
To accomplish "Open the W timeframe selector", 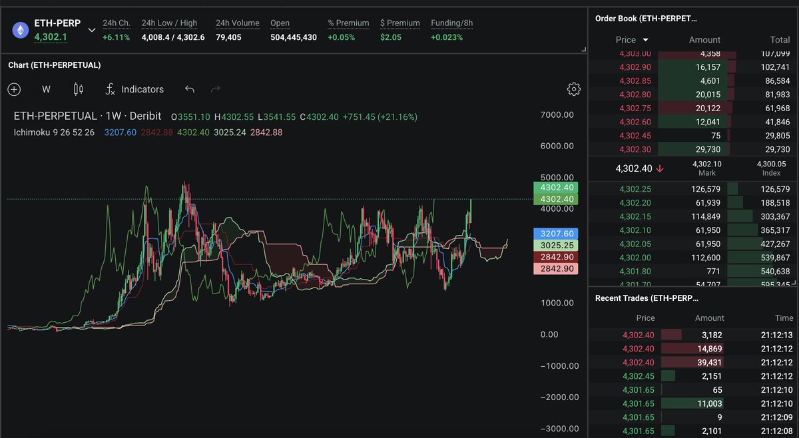I will (46, 89).
